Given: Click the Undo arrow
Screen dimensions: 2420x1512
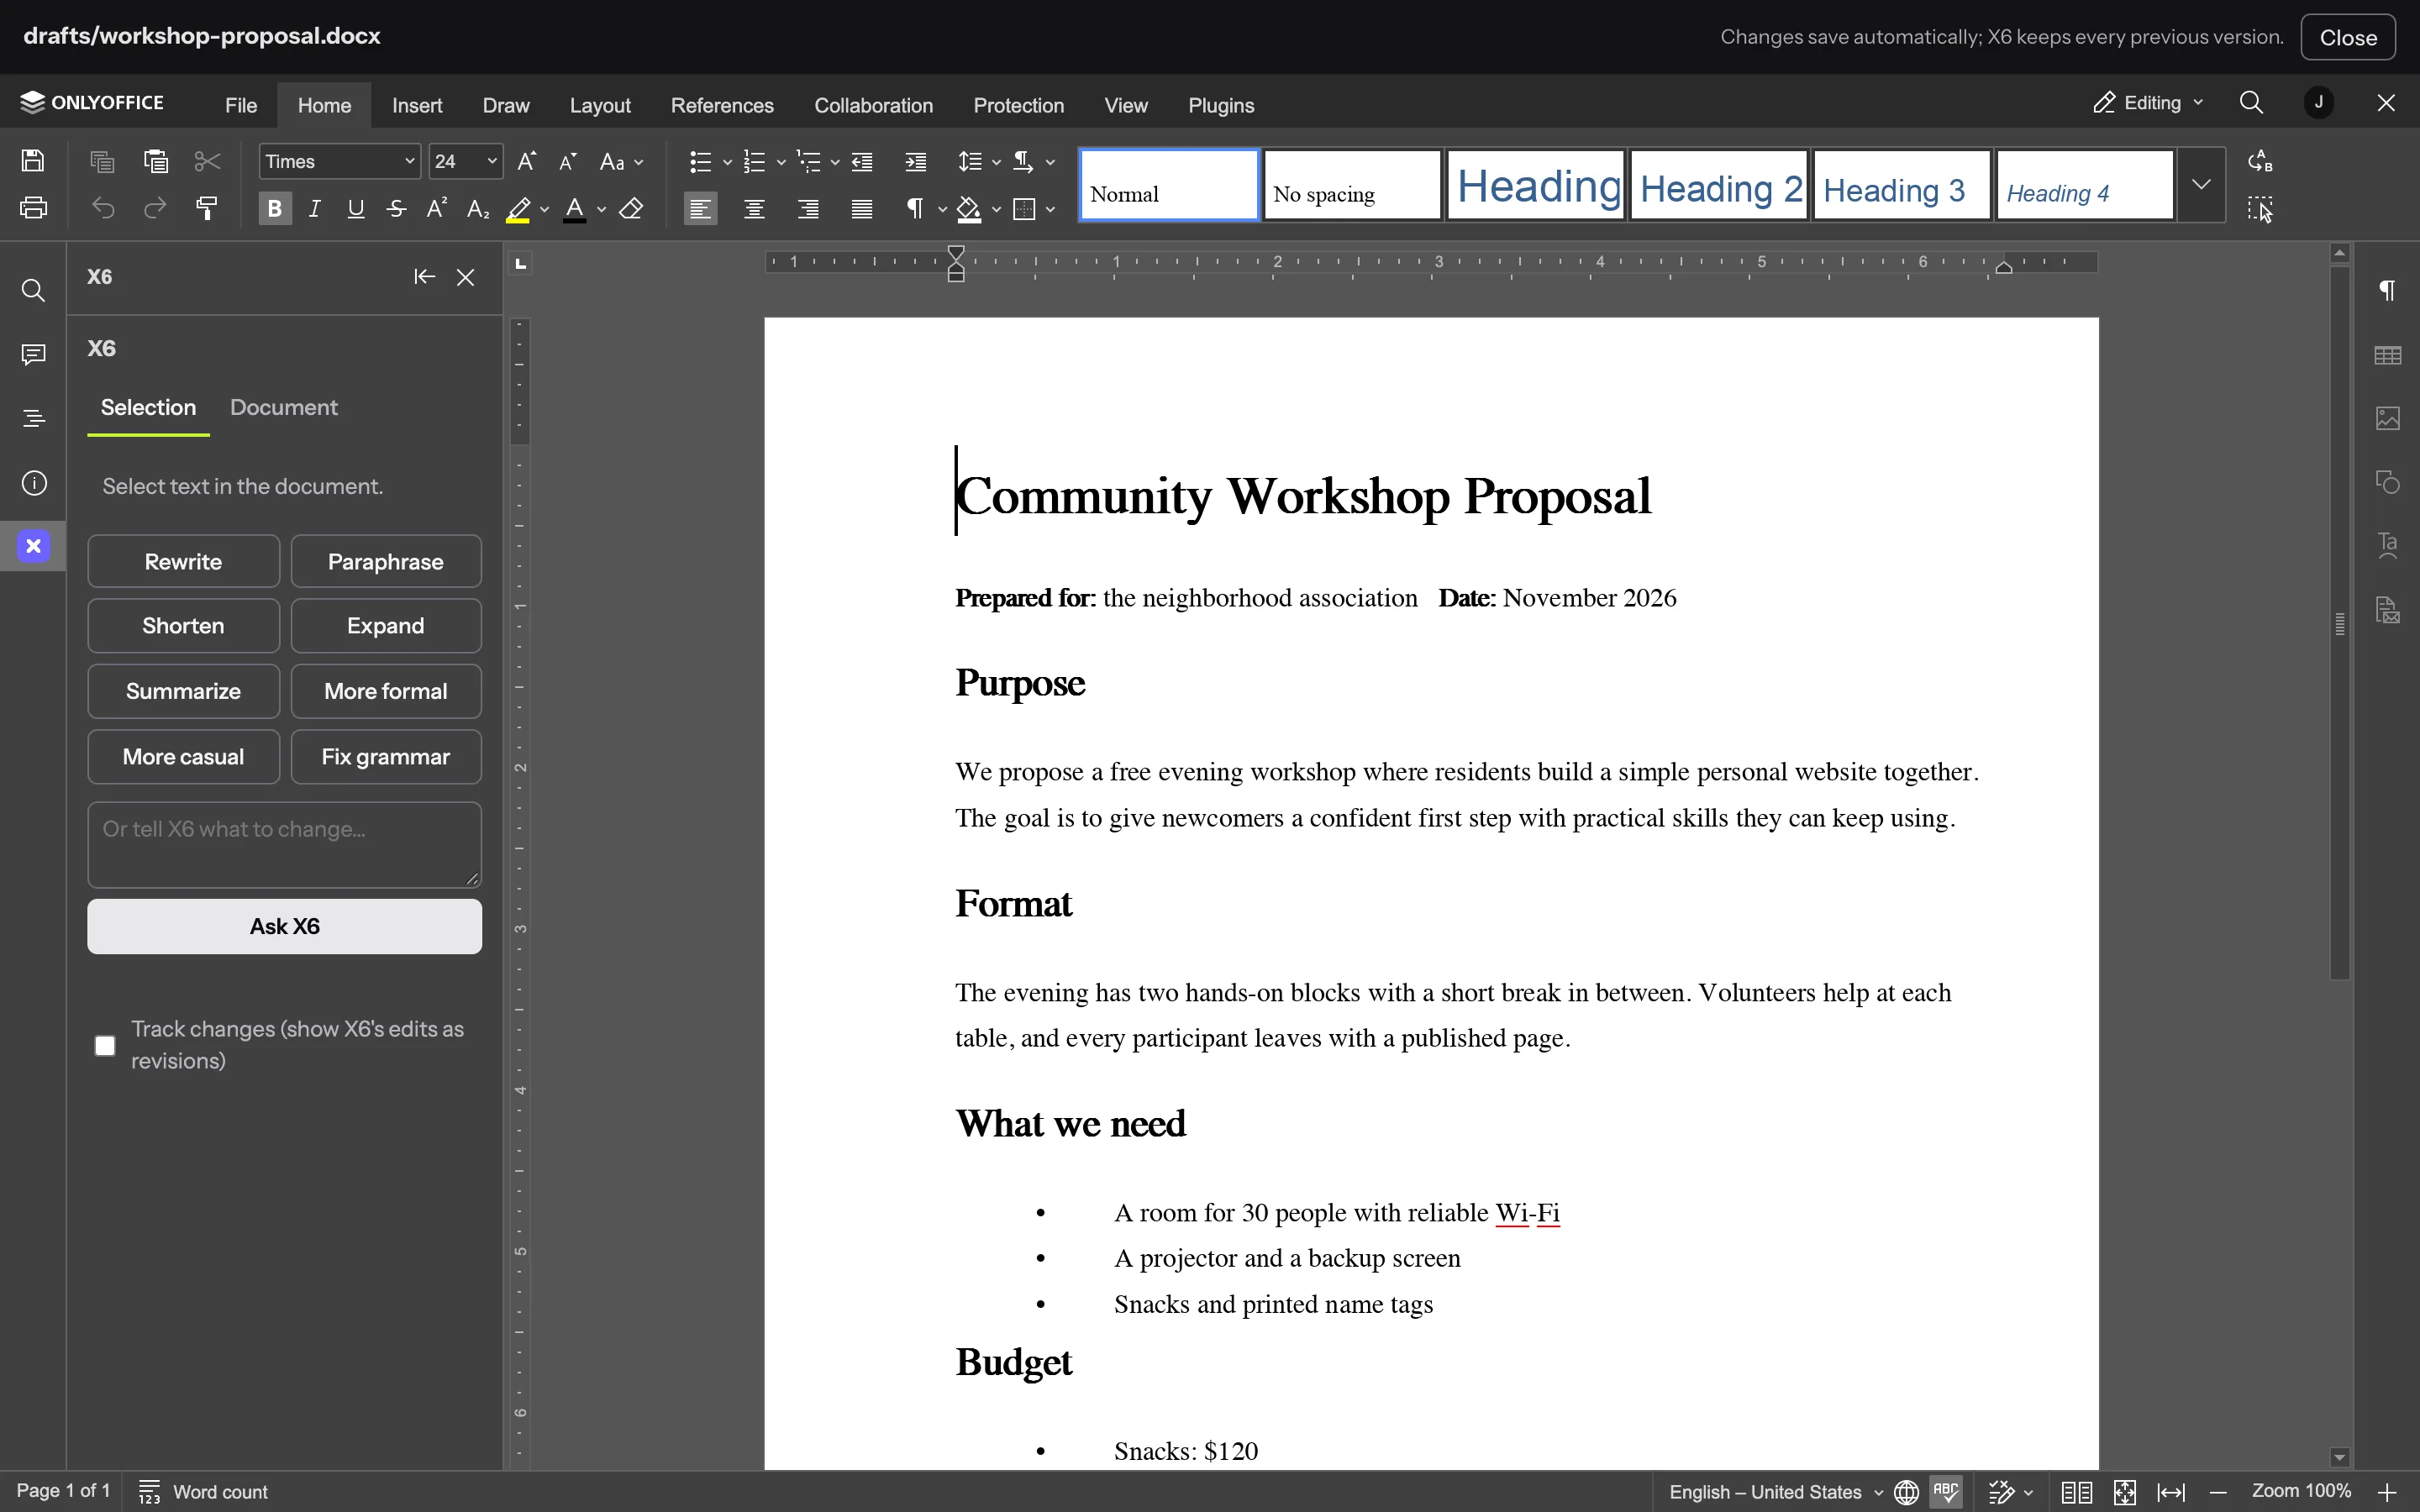Looking at the screenshot, I should coord(103,208).
